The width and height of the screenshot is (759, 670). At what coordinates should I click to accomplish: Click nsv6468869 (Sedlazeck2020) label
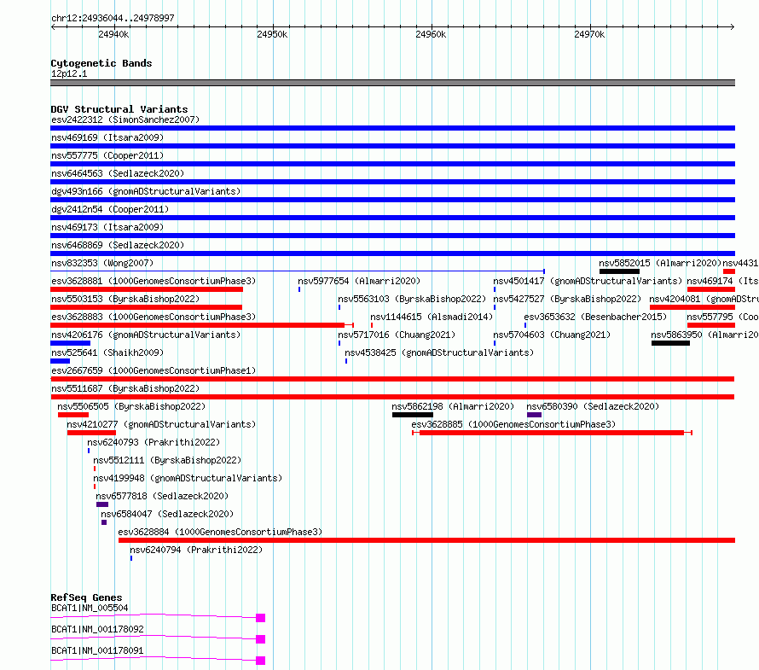point(118,245)
